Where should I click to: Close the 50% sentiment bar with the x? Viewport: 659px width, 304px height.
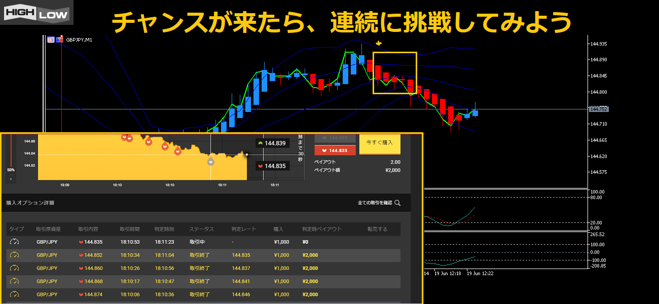pos(11,179)
